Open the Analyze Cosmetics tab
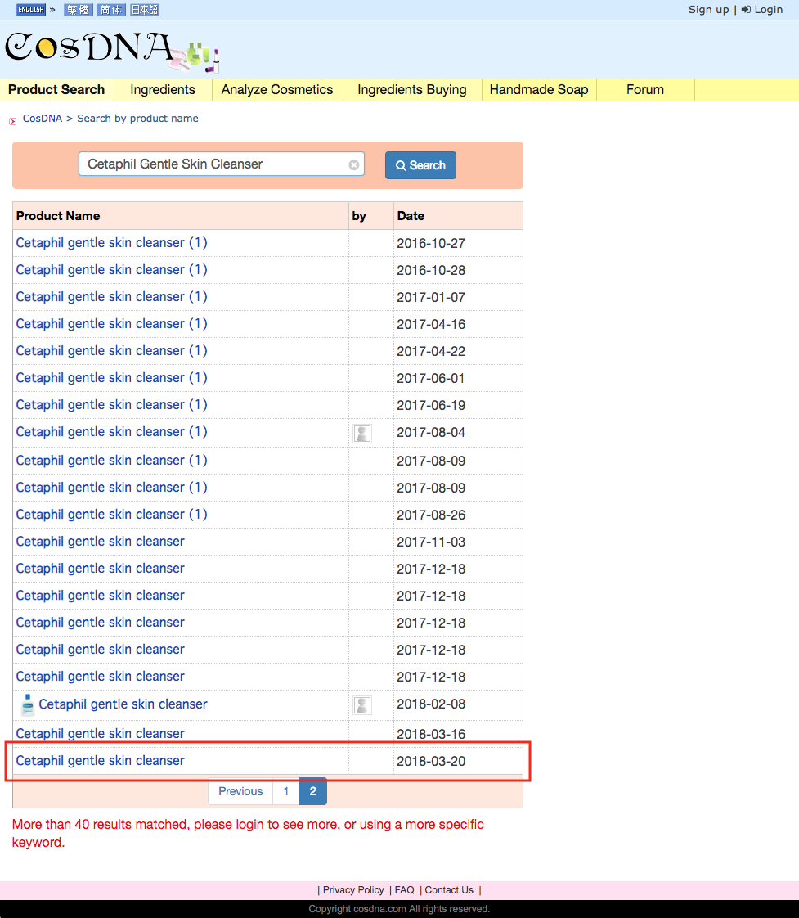799x918 pixels. tap(277, 89)
